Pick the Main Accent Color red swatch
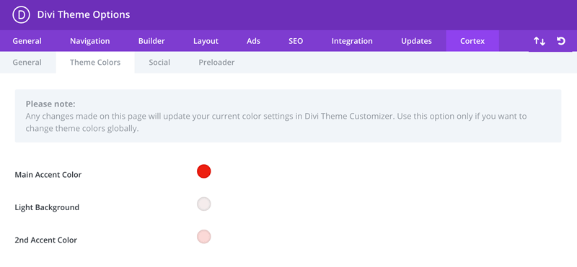Image resolution: width=577 pixels, height=267 pixels. [x=204, y=171]
